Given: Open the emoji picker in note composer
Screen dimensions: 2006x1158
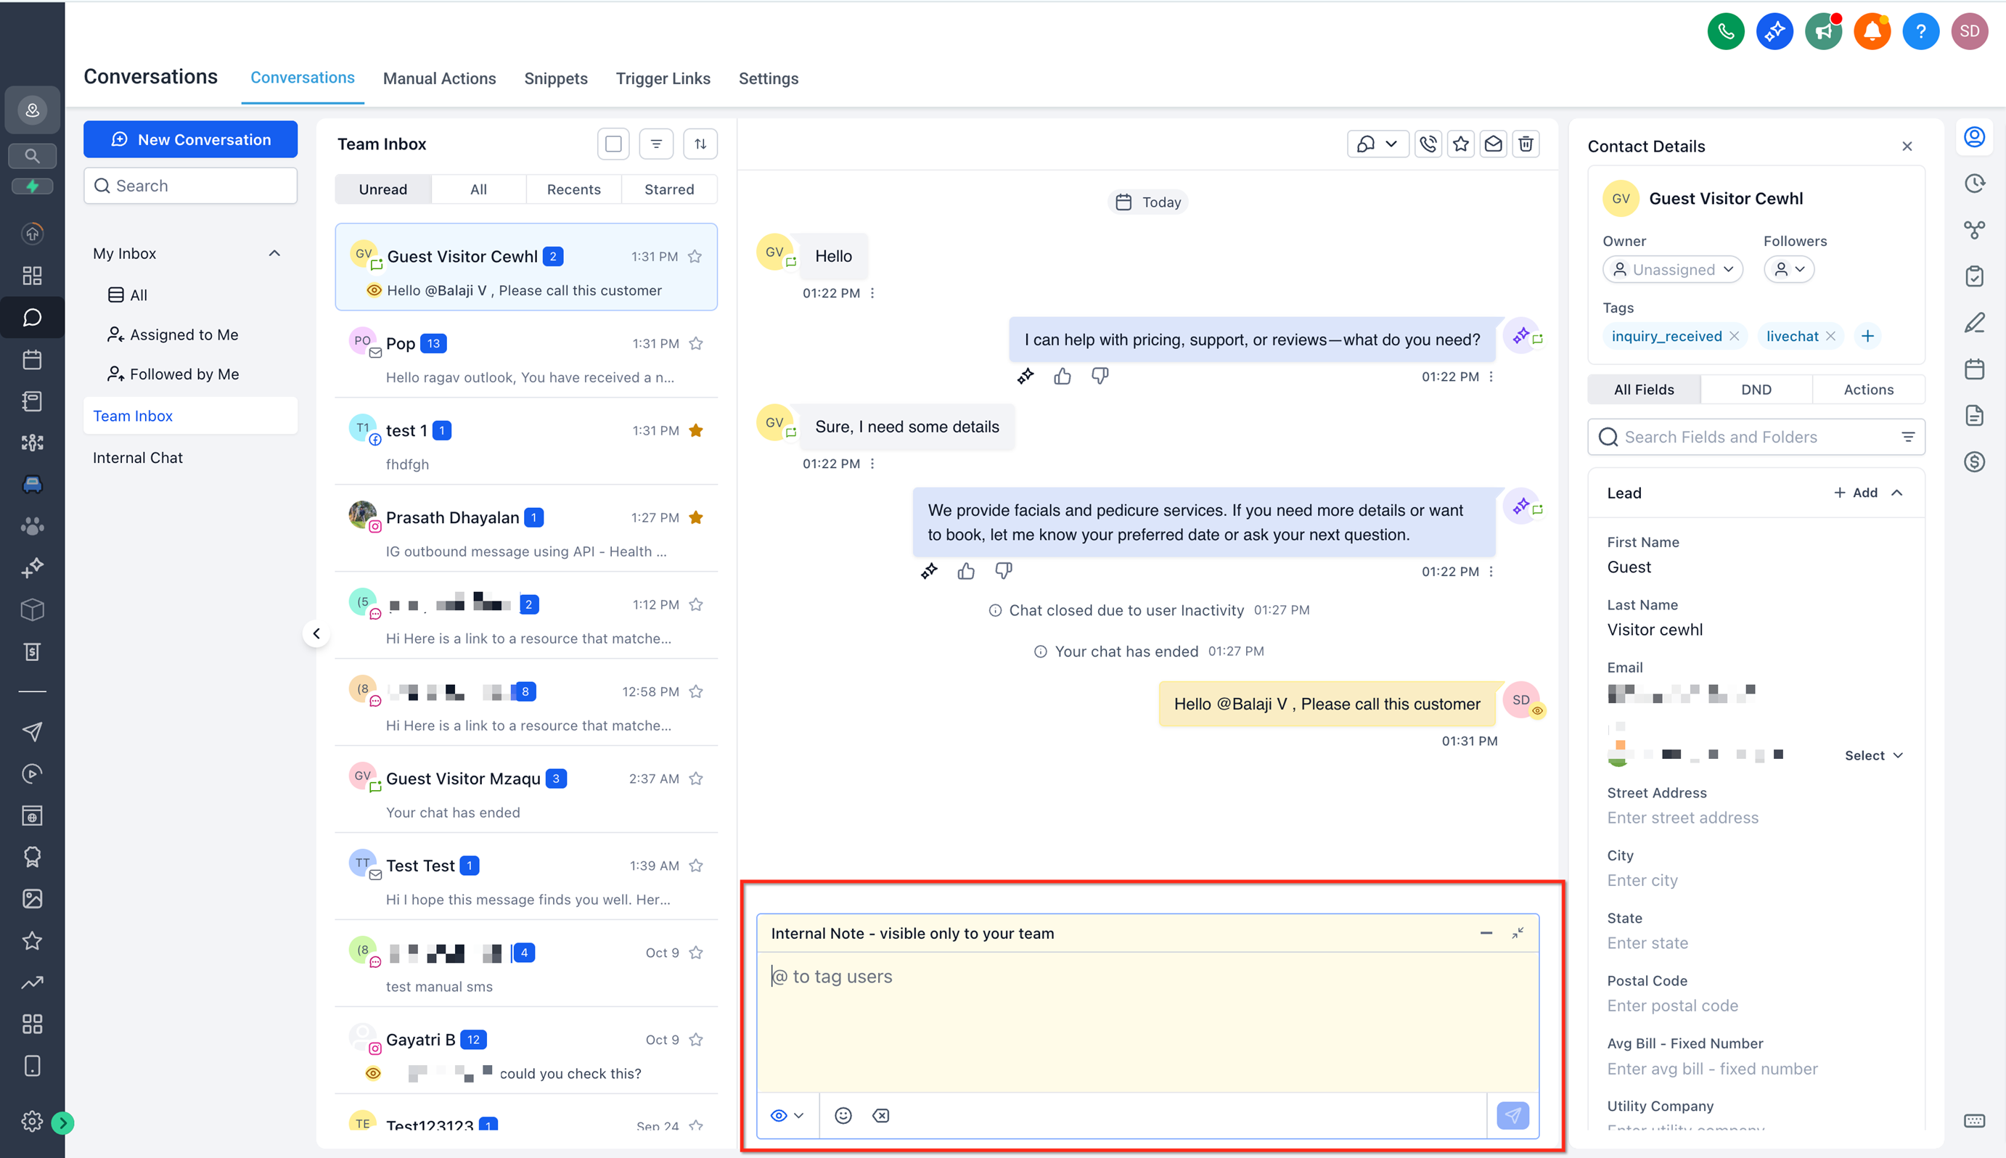Looking at the screenshot, I should [x=843, y=1115].
